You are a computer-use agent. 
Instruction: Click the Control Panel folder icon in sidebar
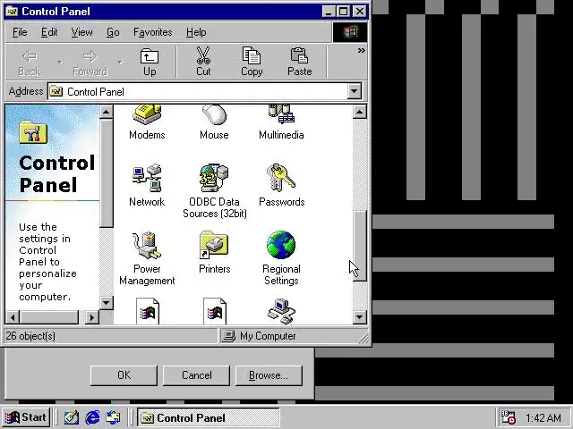(x=33, y=132)
